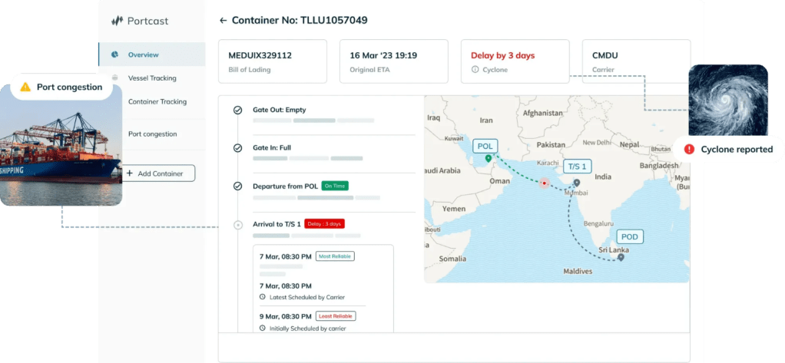Click the red cyclone marker on map
Image resolution: width=785 pixels, height=363 pixels.
544,183
